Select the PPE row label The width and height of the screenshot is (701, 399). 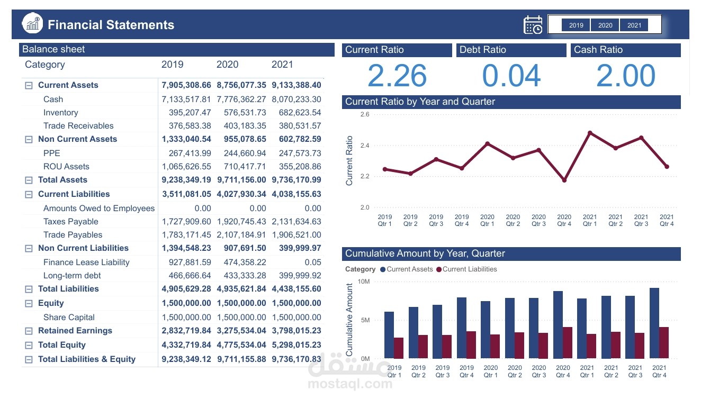click(x=52, y=153)
